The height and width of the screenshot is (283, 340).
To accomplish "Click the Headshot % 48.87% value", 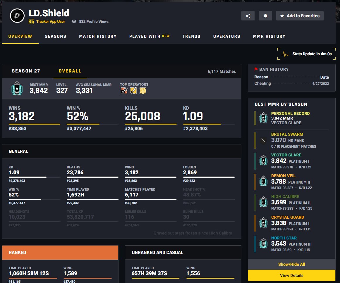I will 192,195.
